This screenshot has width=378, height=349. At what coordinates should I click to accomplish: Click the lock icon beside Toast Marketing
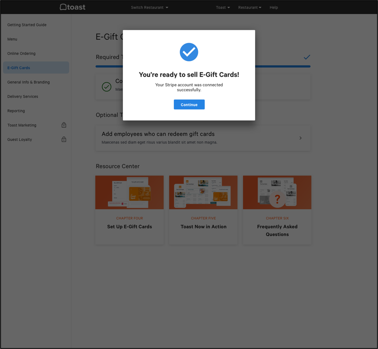[64, 125]
